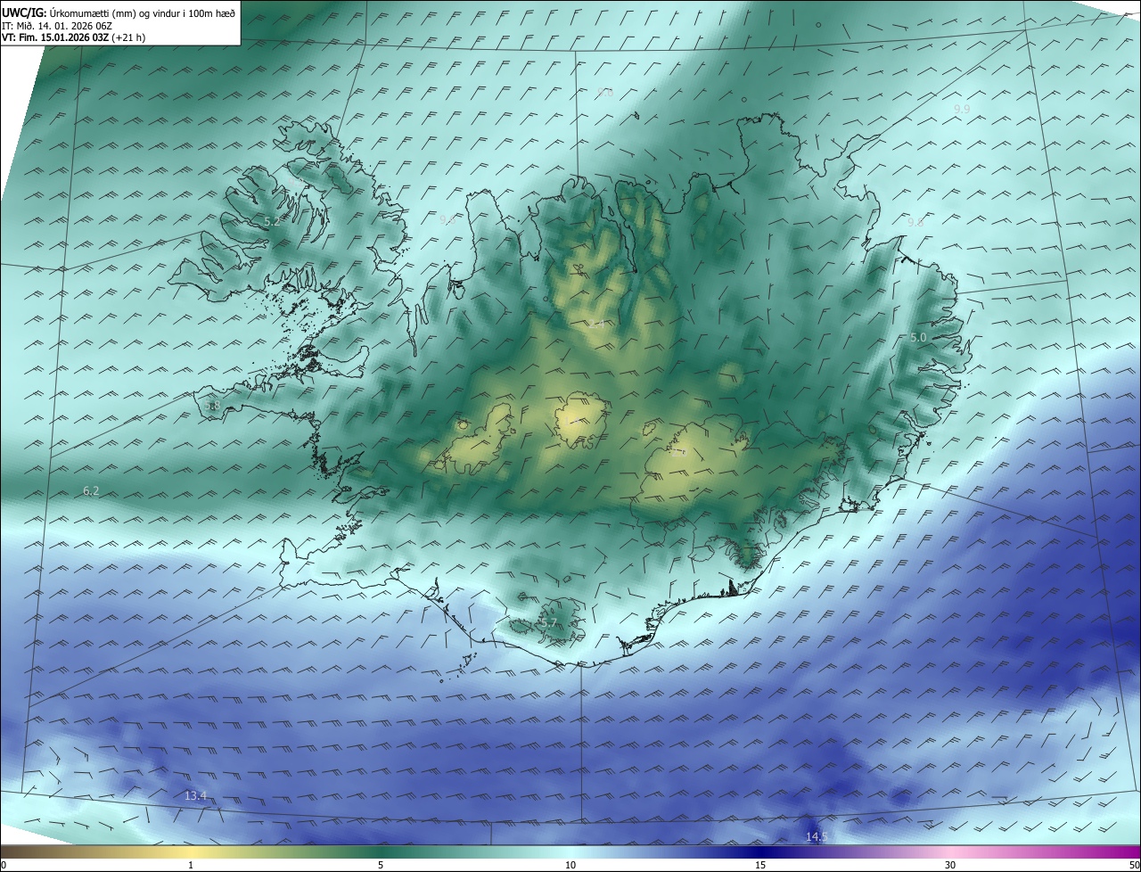Click the 5.2 value over the Westfjords
The width and height of the screenshot is (1141, 872).
tap(272, 220)
